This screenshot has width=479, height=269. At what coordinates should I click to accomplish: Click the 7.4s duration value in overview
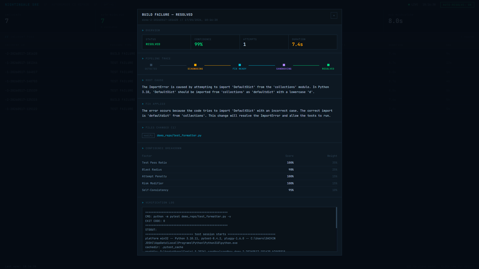coord(297,44)
